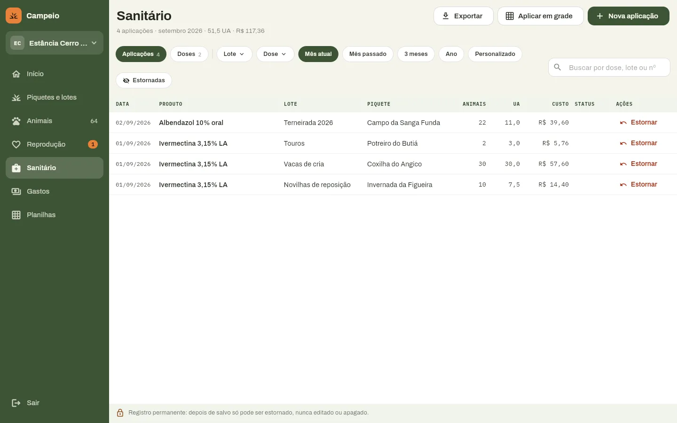Click Nova aplicação button
Screen dimensions: 677x423
click(x=628, y=16)
